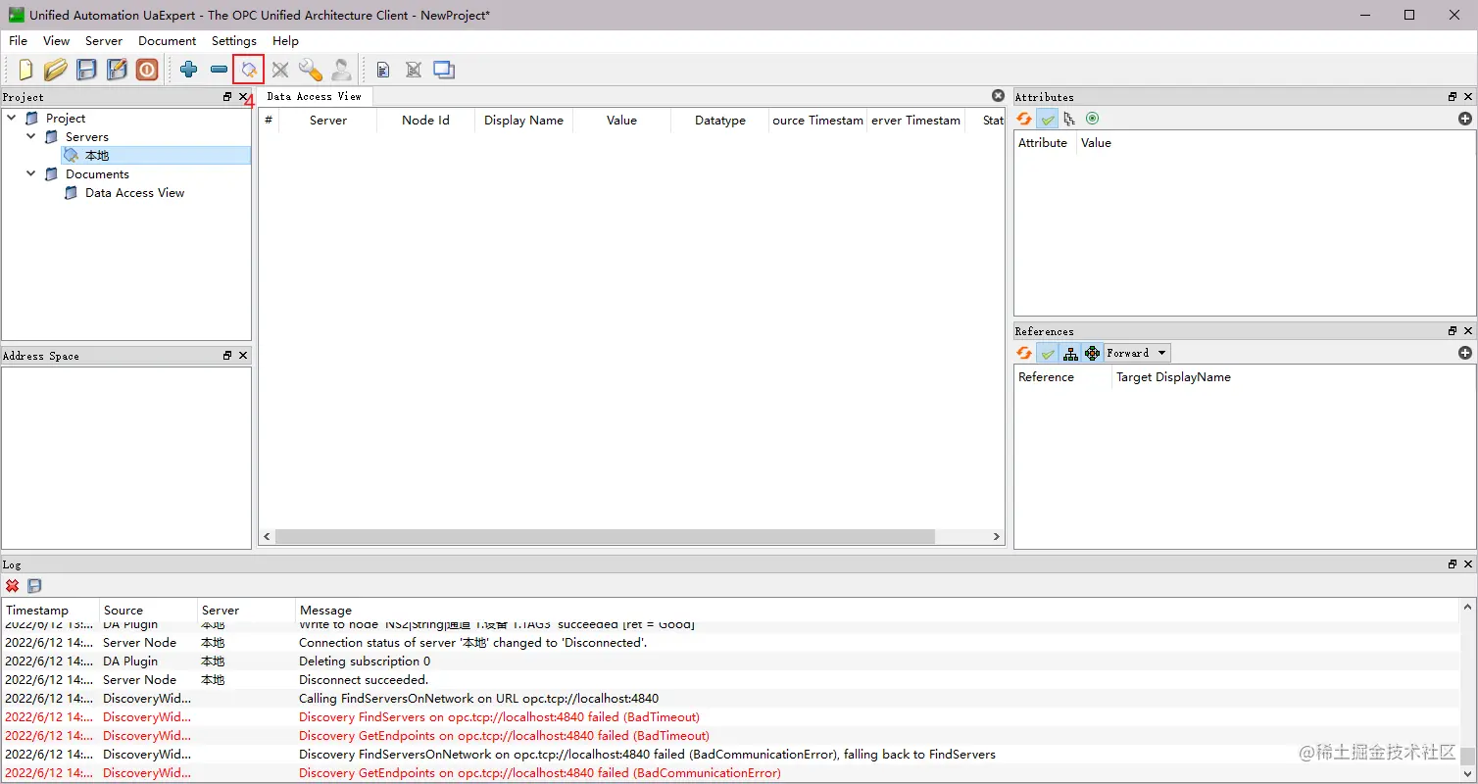Toggle the green checkmark in References toolbar
Screen dimensions: 1478x784
[1047, 353]
